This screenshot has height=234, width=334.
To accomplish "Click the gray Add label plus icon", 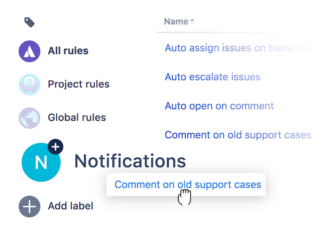I will (29, 206).
